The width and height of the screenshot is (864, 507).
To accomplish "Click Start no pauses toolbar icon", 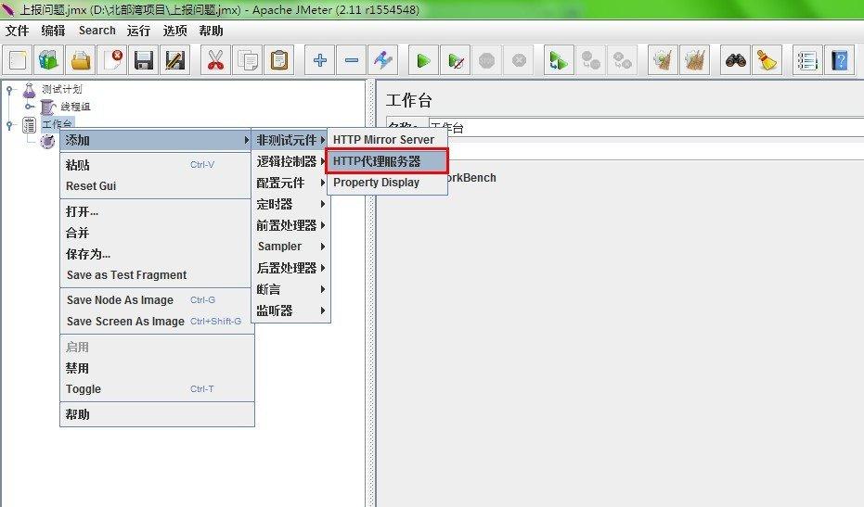I will (455, 61).
